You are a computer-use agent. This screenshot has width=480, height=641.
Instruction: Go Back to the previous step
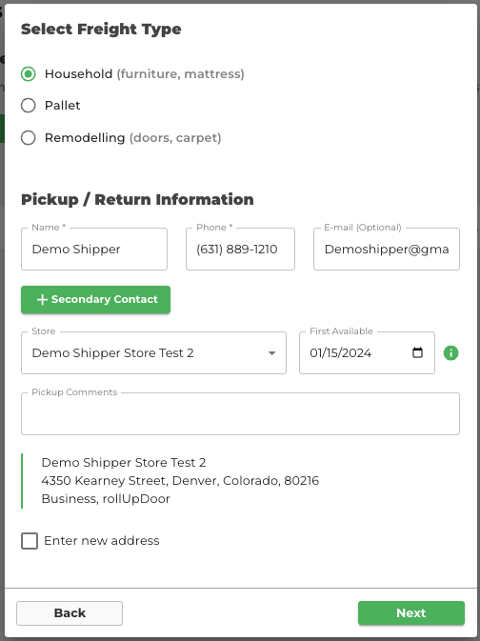70,612
